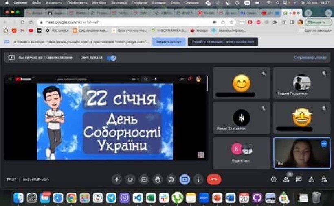Image resolution: width=334 pixels, height=206 pixels.
Task: Open the Settings bookmark
Action: pos(57,30)
